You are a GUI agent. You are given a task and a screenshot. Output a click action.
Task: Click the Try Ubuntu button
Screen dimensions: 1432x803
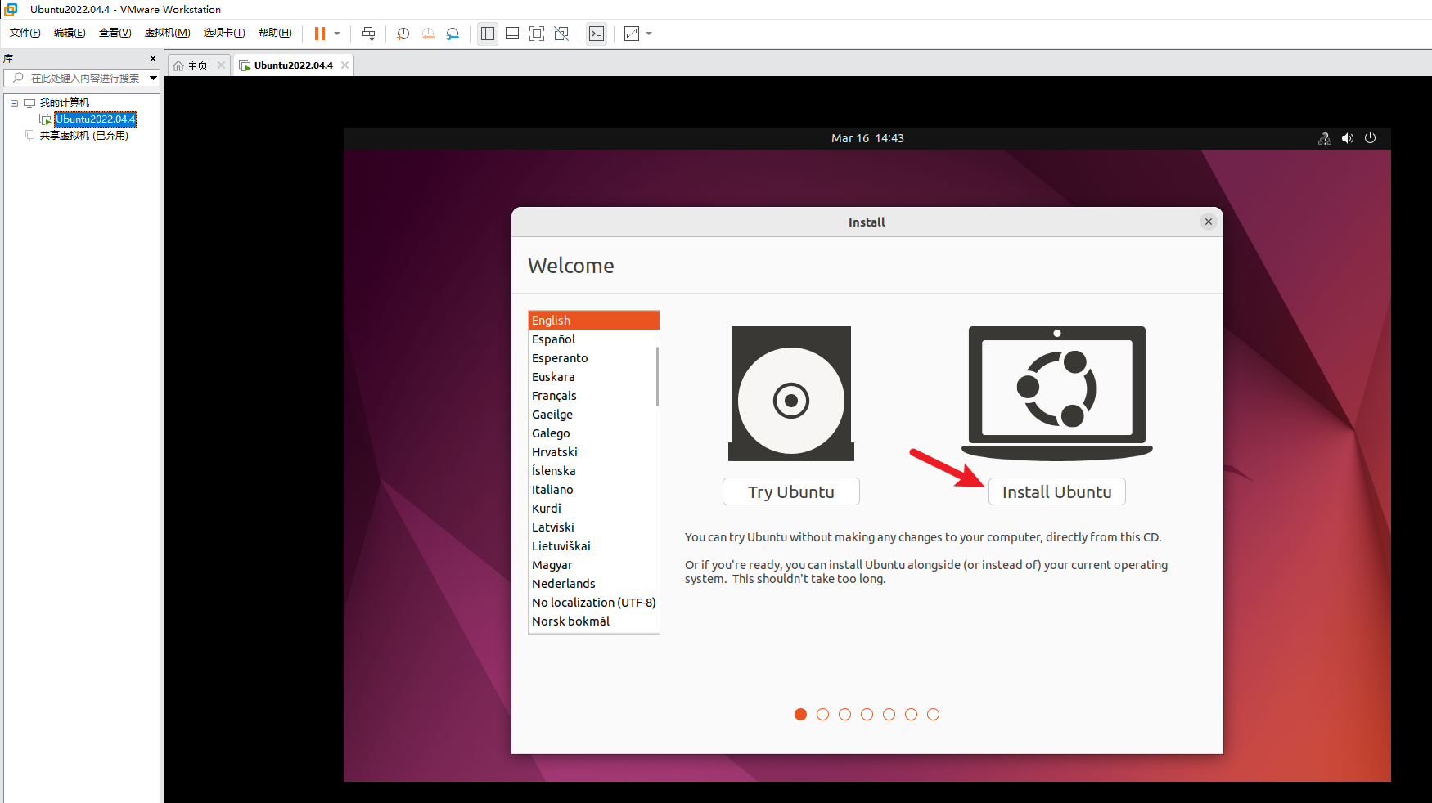(x=791, y=491)
